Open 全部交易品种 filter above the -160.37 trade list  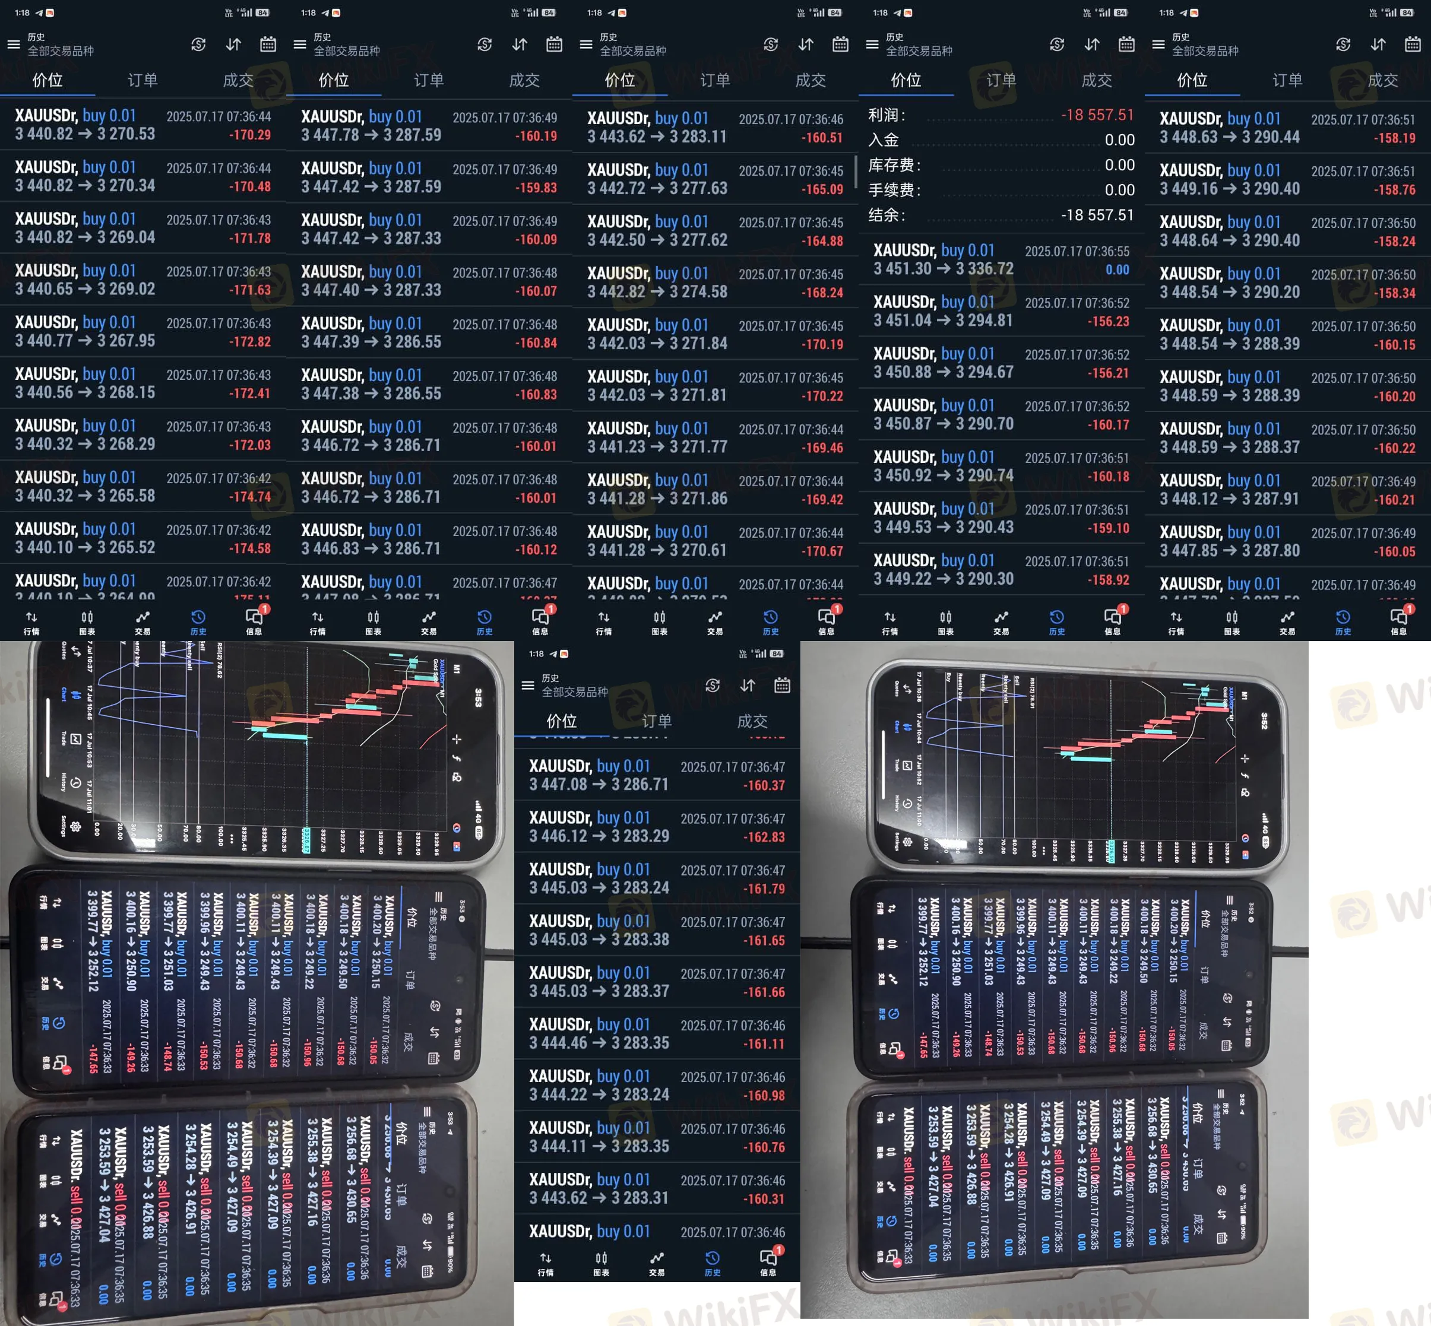coord(574,691)
